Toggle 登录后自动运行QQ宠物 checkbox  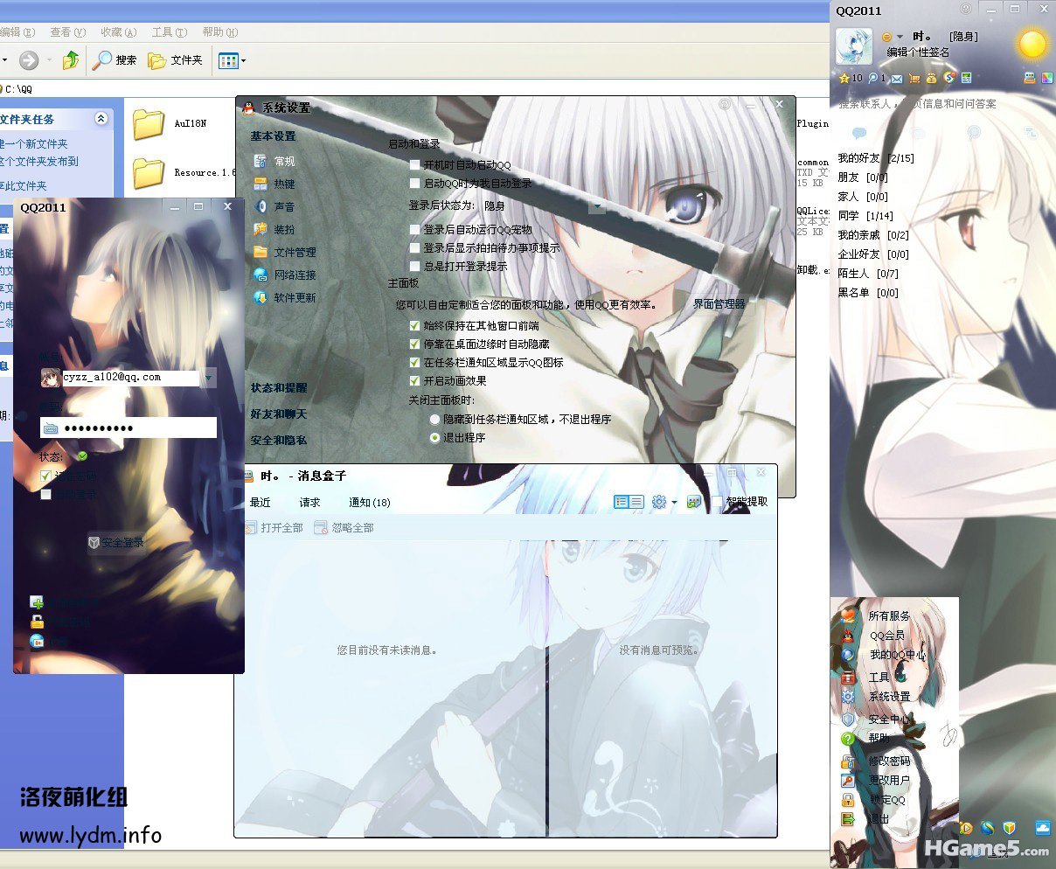pyautogui.click(x=415, y=229)
